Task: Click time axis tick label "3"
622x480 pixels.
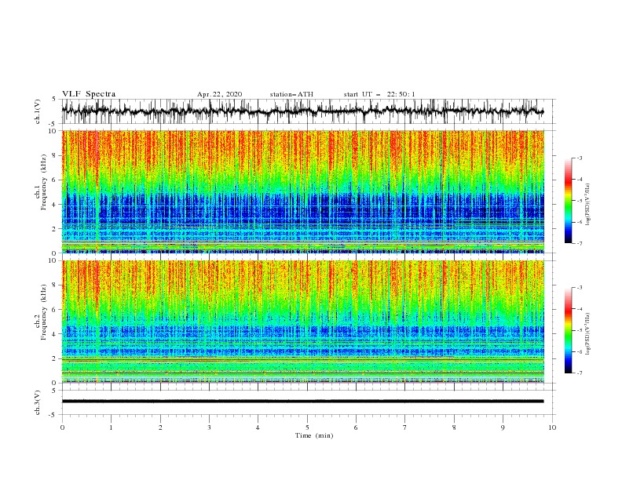Action: coord(210,427)
